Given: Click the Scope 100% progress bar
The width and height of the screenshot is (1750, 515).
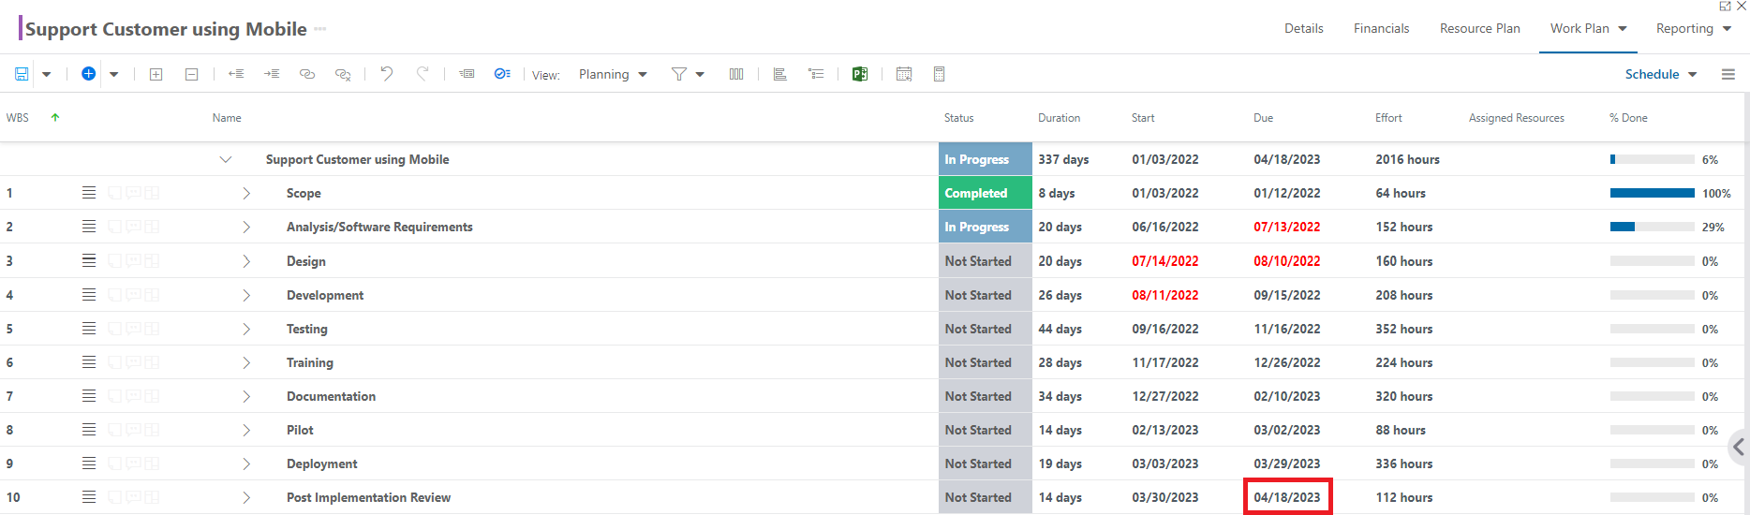Looking at the screenshot, I should tap(1653, 193).
